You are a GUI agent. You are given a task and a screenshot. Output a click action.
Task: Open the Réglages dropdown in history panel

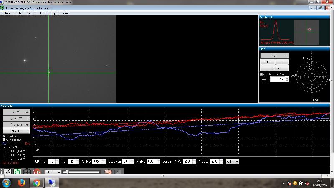point(16,124)
